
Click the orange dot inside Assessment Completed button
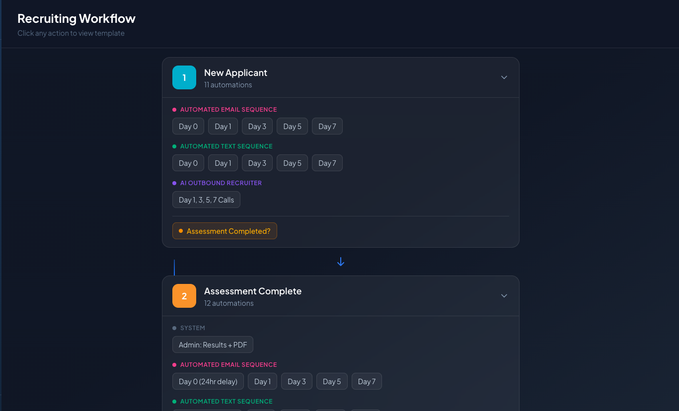coord(181,231)
